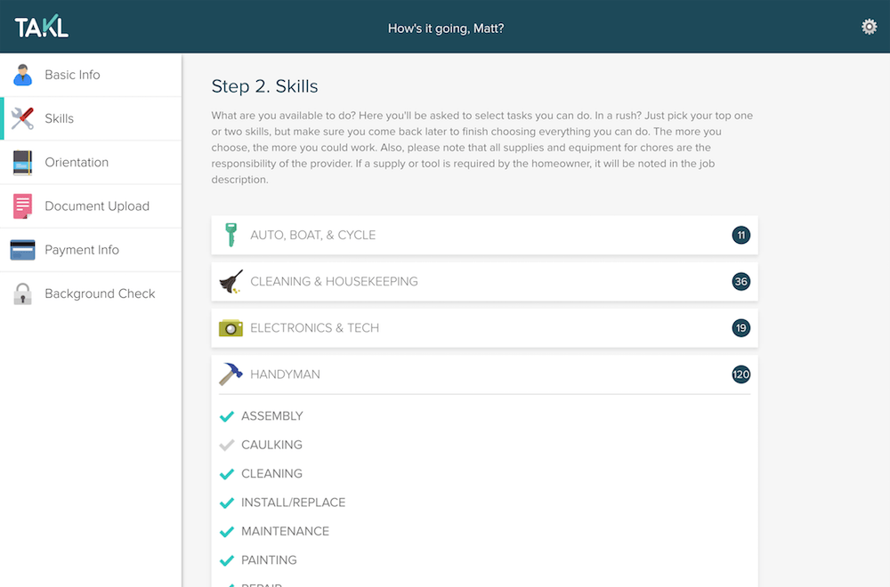The height and width of the screenshot is (587, 890).
Task: Click the Background Check padlock icon
Action: click(23, 293)
